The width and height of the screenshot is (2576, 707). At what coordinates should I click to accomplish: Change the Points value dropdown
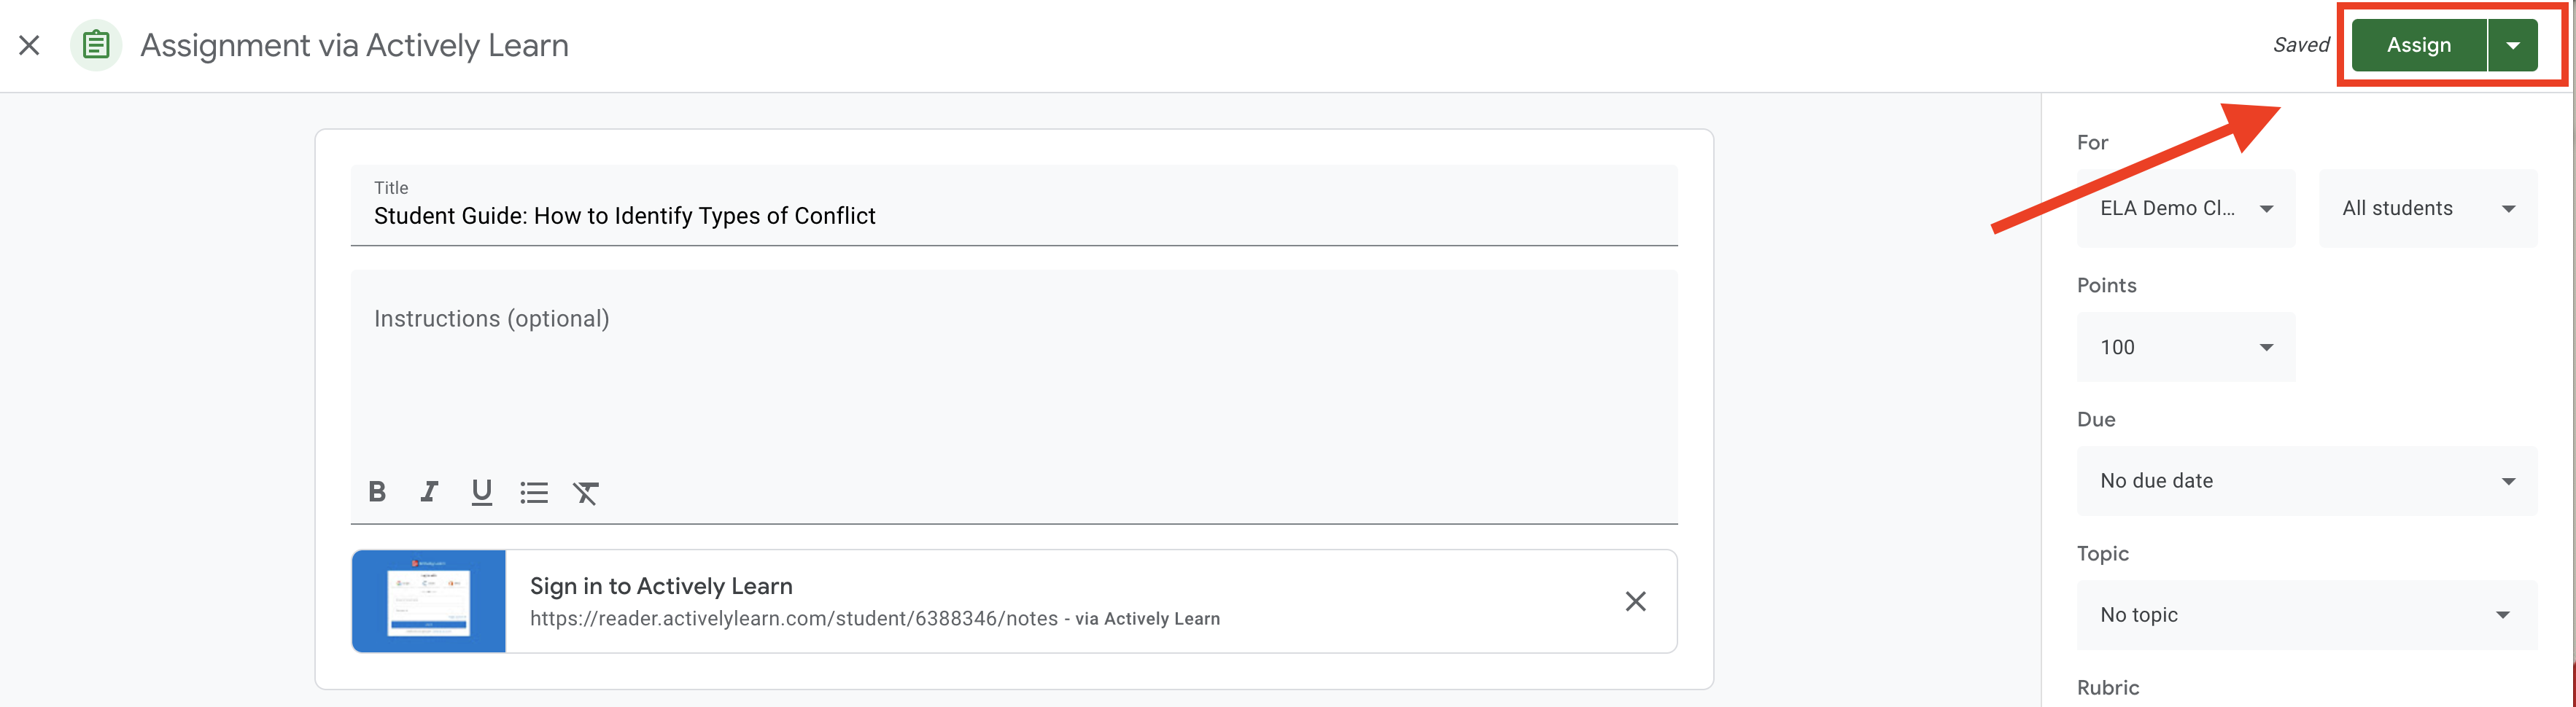pos(2186,347)
